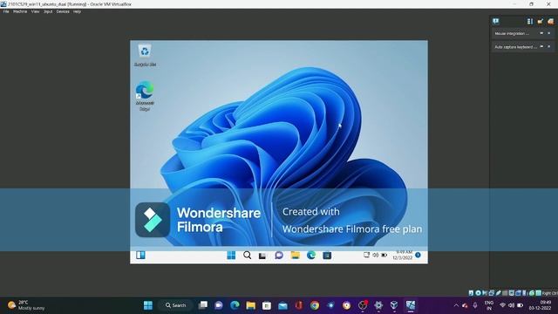
Task: Expand the host system tray overflow chevron
Action: (x=456, y=305)
